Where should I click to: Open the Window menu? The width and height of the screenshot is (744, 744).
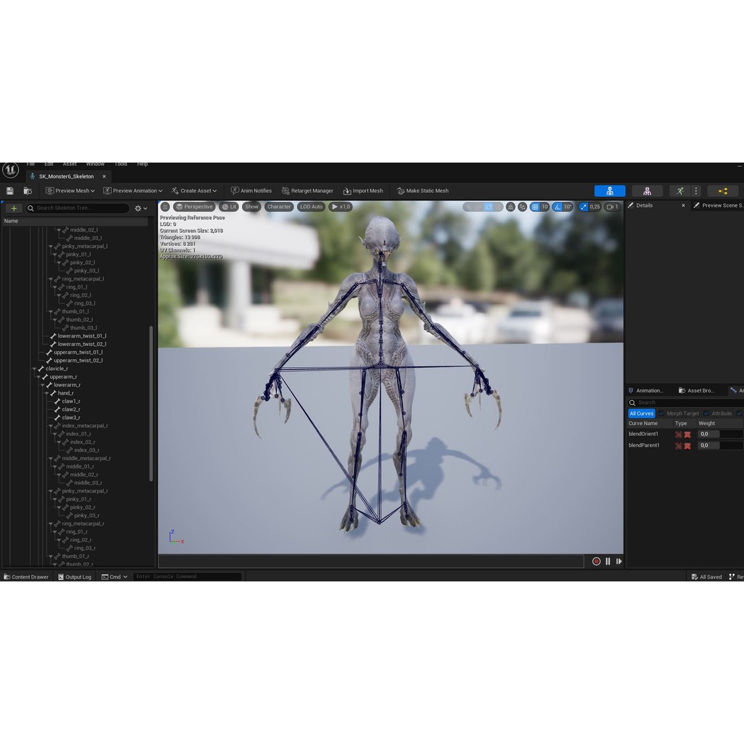(95, 164)
